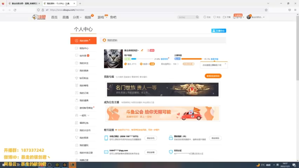Focus the DOTA2 search field
Image resolution: width=299 pixels, height=168 pixels.
tap(186, 17)
